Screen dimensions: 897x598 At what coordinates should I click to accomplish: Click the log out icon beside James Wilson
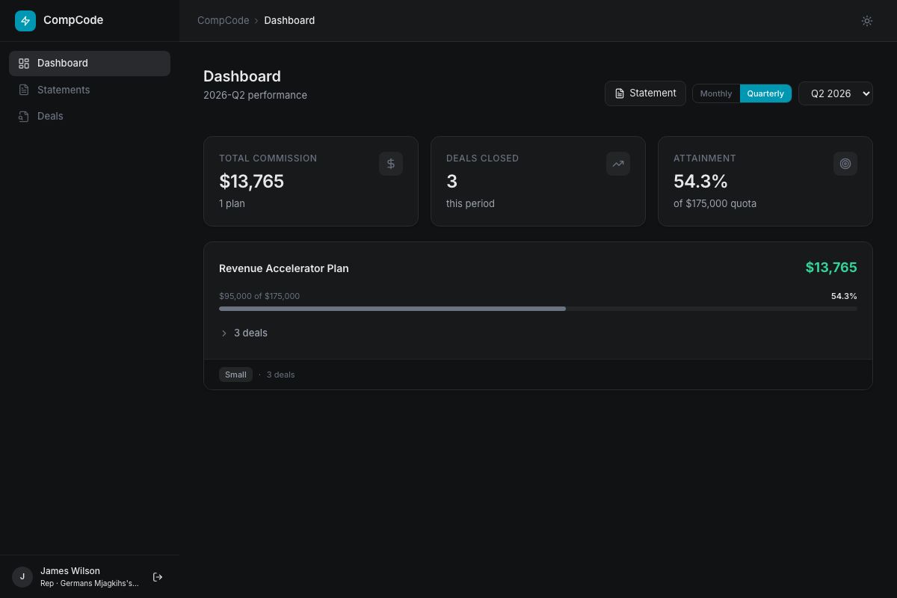pos(158,577)
